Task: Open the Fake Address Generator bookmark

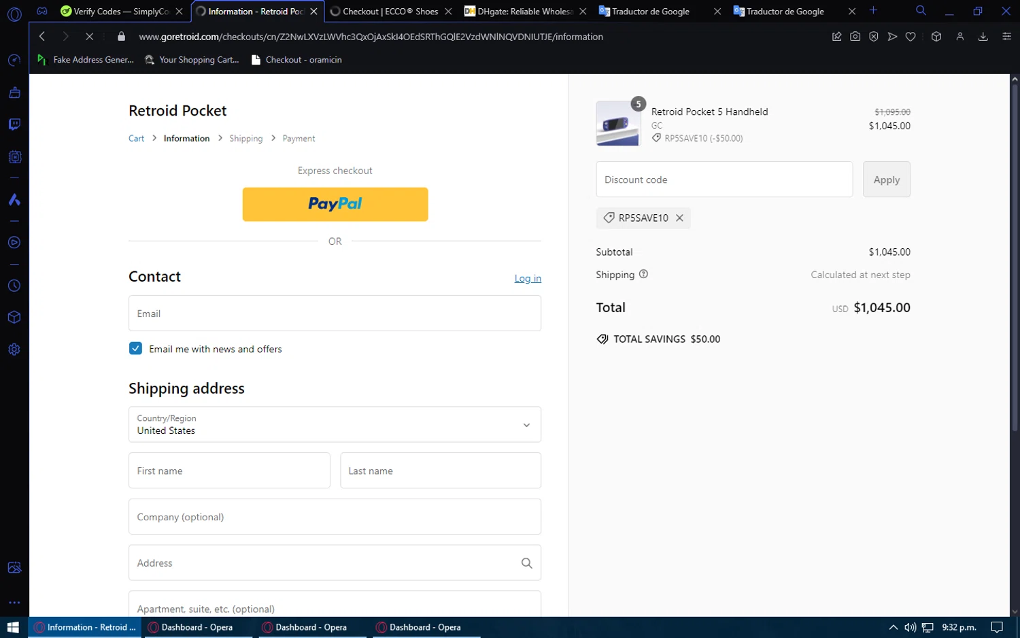Action: tap(86, 60)
